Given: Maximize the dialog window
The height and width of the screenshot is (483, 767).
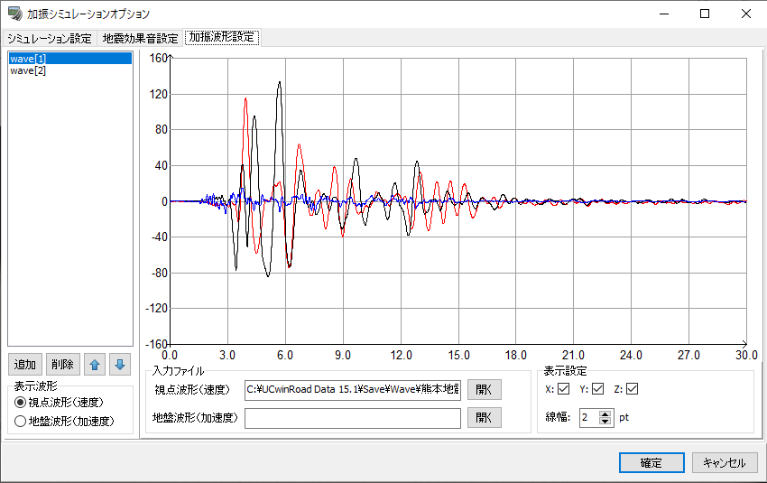Looking at the screenshot, I should 705,14.
